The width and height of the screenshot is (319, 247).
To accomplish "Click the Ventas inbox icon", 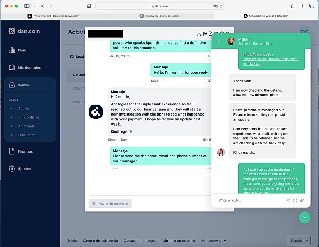I will [12, 85].
